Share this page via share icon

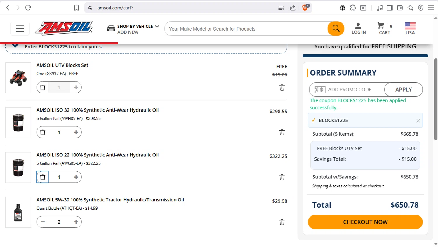292,8
